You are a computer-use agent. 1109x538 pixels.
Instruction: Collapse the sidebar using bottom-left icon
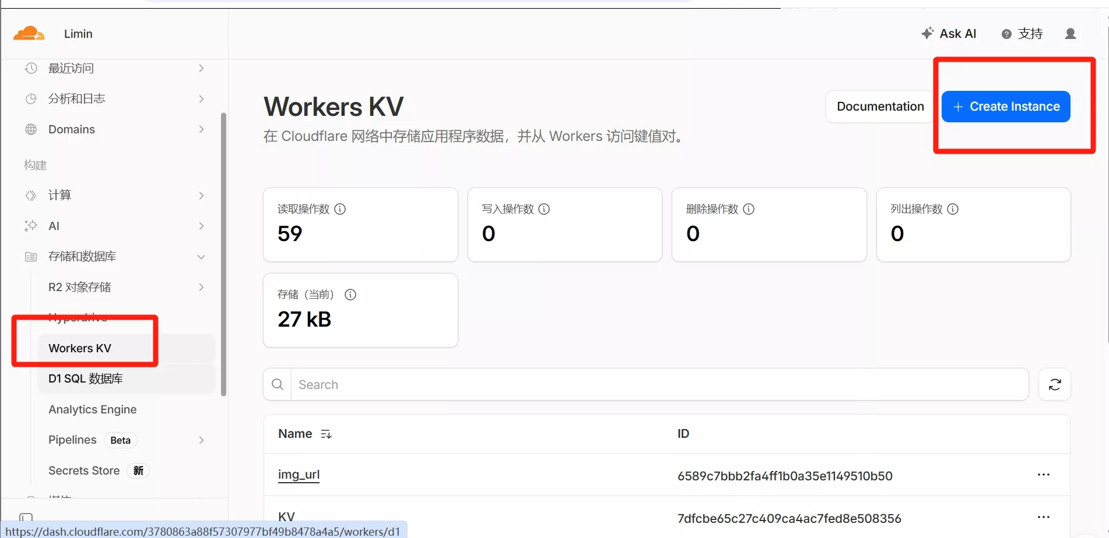click(26, 517)
